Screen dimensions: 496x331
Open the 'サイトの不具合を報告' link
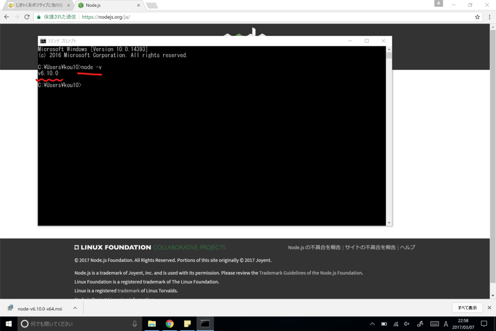coord(370,248)
